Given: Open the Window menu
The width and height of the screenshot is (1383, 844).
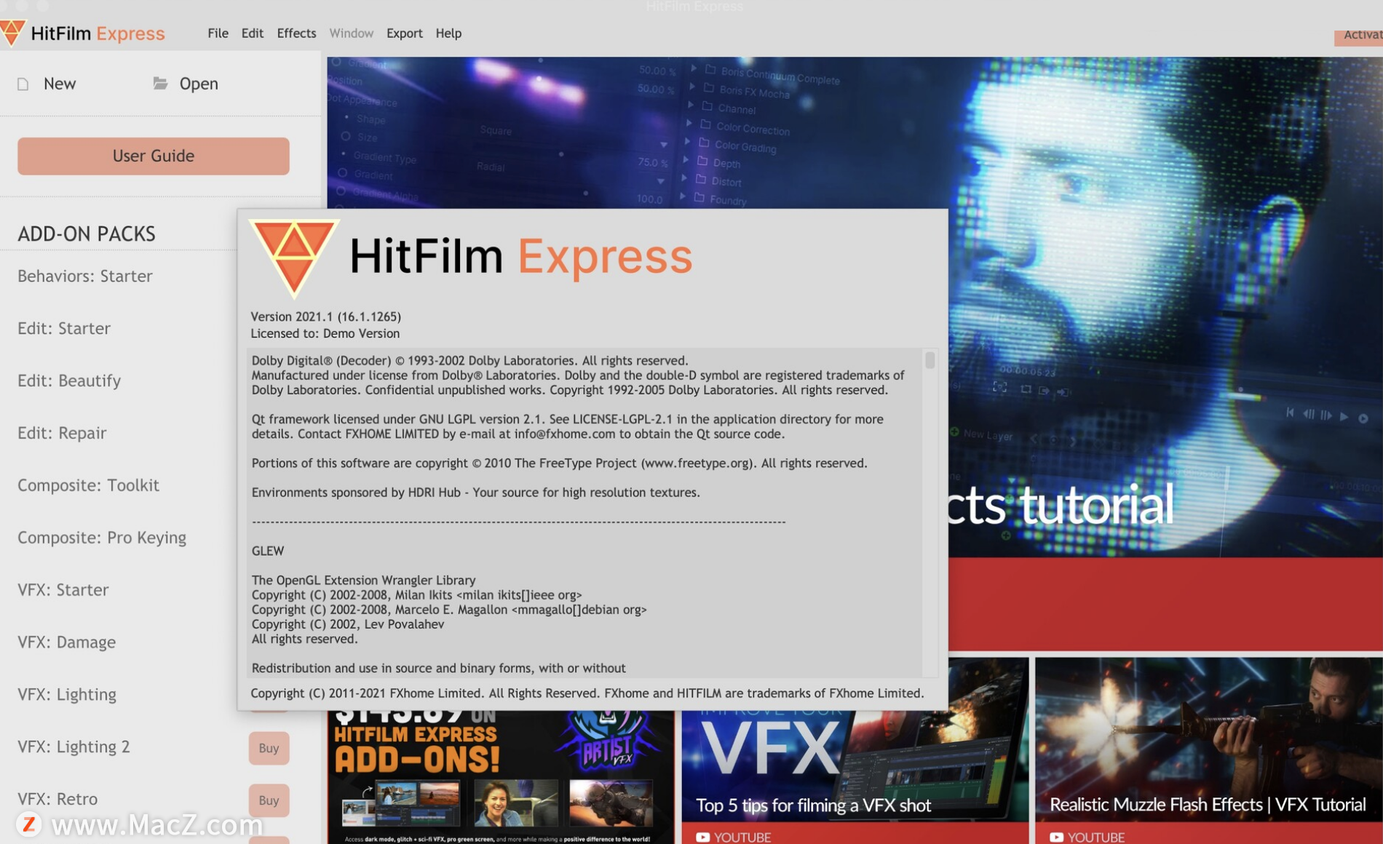Looking at the screenshot, I should 351,33.
